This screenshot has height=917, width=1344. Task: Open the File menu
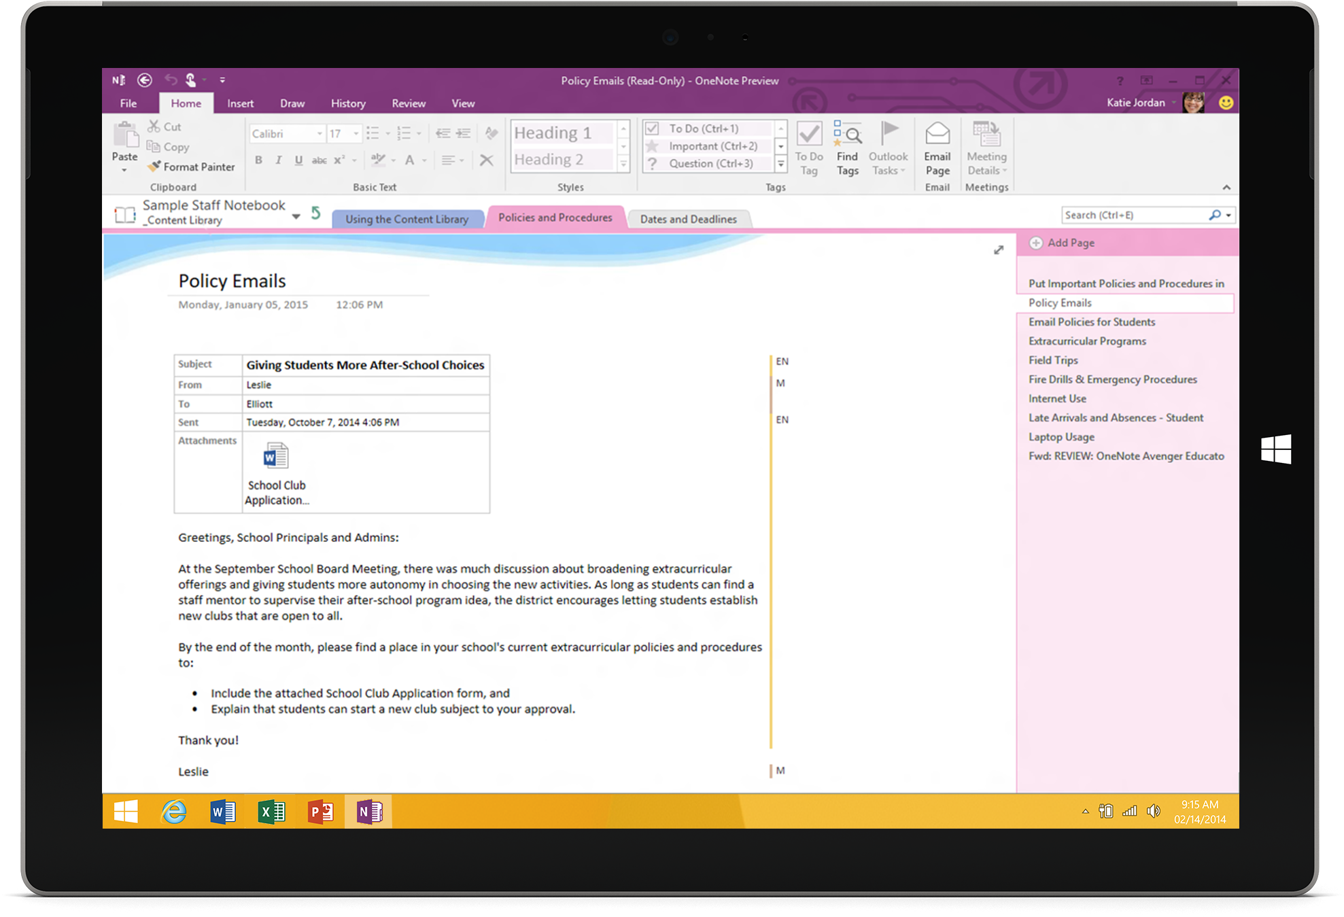[x=128, y=103]
